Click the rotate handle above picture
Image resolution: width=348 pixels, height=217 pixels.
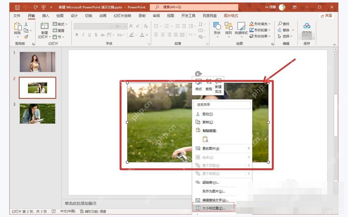[x=198, y=73]
